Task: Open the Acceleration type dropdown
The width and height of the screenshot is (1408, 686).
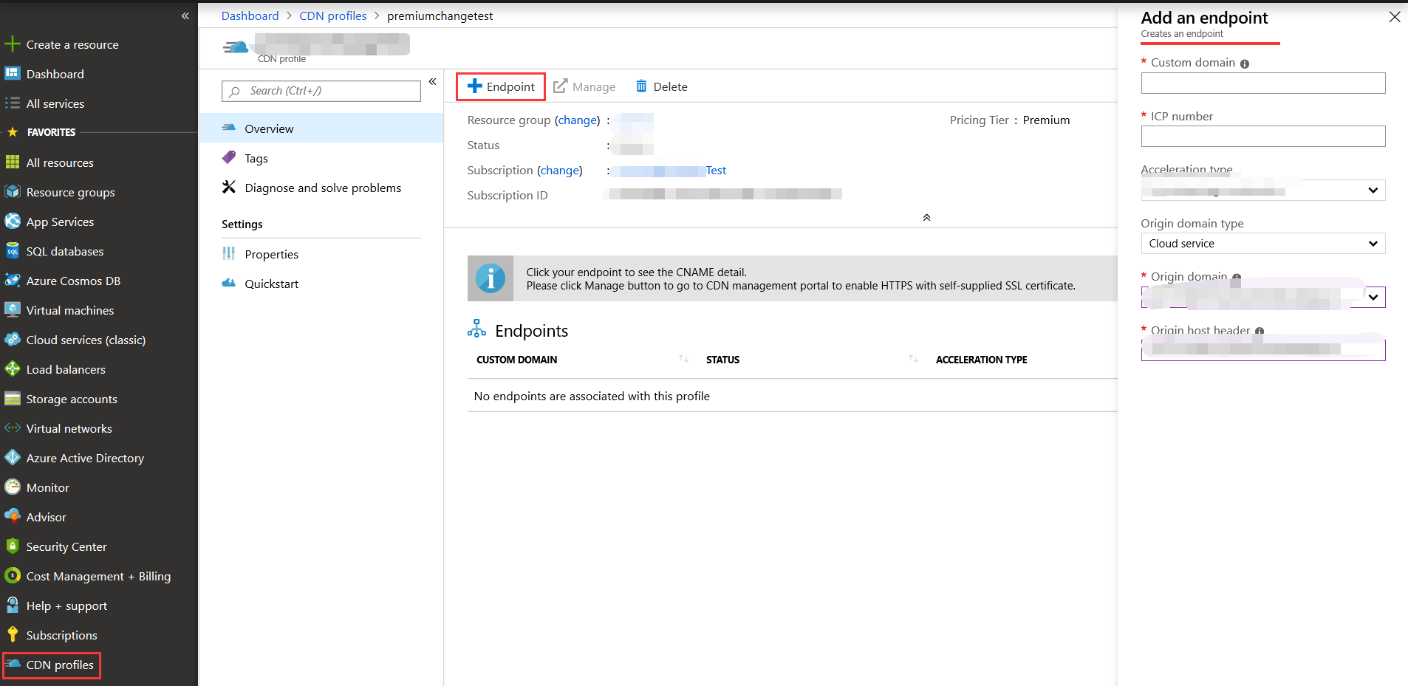Action: 1263,190
